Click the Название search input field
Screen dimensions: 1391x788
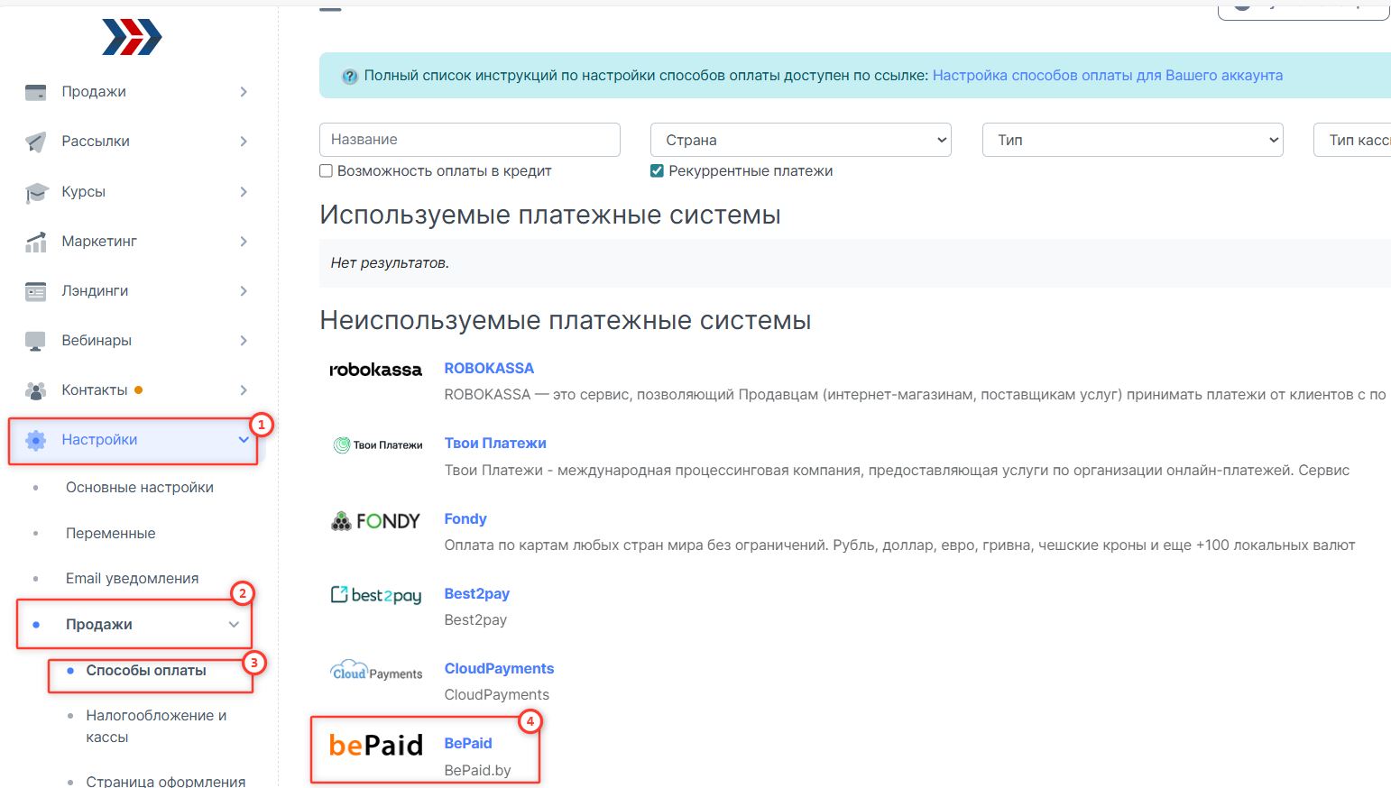pos(469,140)
